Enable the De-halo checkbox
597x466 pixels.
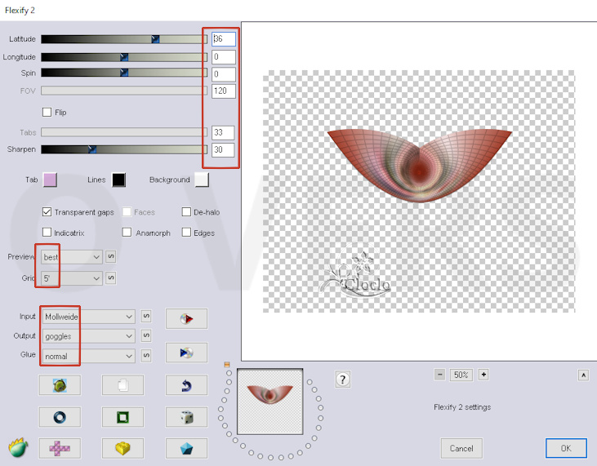click(185, 212)
